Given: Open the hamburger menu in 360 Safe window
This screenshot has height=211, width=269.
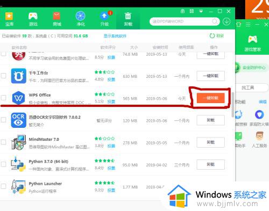Looking at the screenshot, I should 248,24.
